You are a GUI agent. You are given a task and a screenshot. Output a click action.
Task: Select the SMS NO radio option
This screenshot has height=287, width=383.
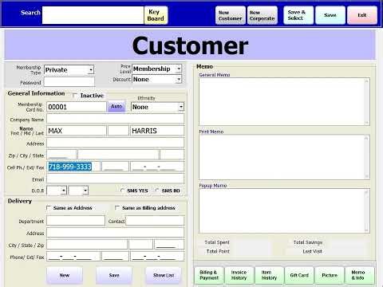tap(157, 191)
